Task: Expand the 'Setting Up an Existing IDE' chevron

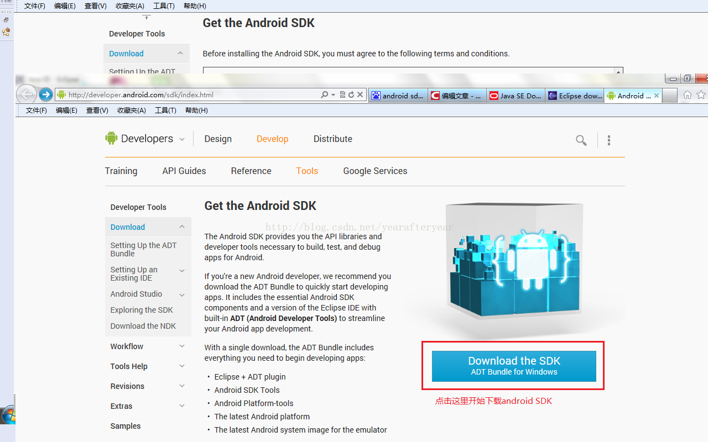Action: (182, 271)
